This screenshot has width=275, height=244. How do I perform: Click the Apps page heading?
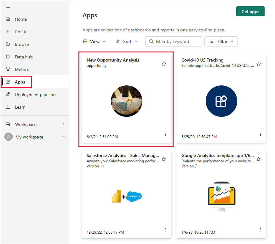coord(90,16)
